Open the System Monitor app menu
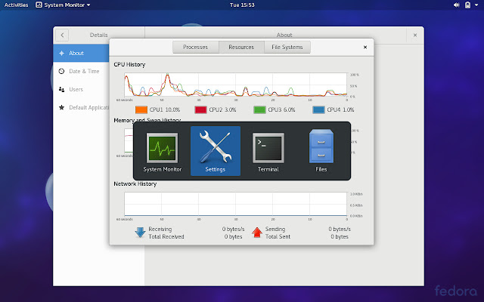 pyautogui.click(x=64, y=5)
